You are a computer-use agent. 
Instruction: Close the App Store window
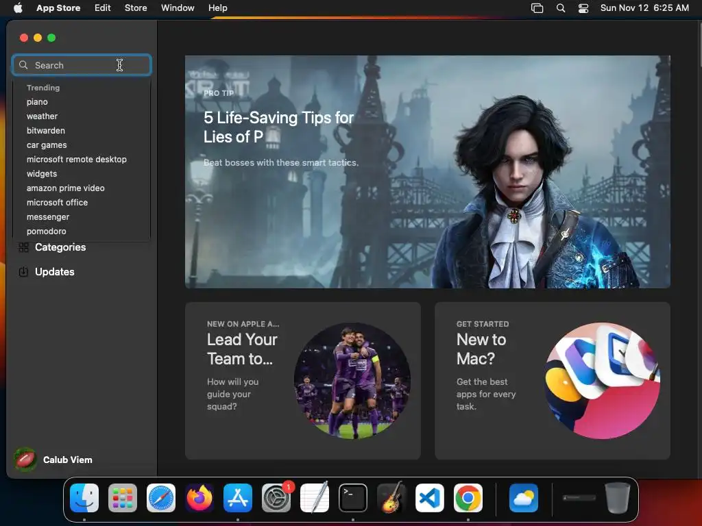24,38
